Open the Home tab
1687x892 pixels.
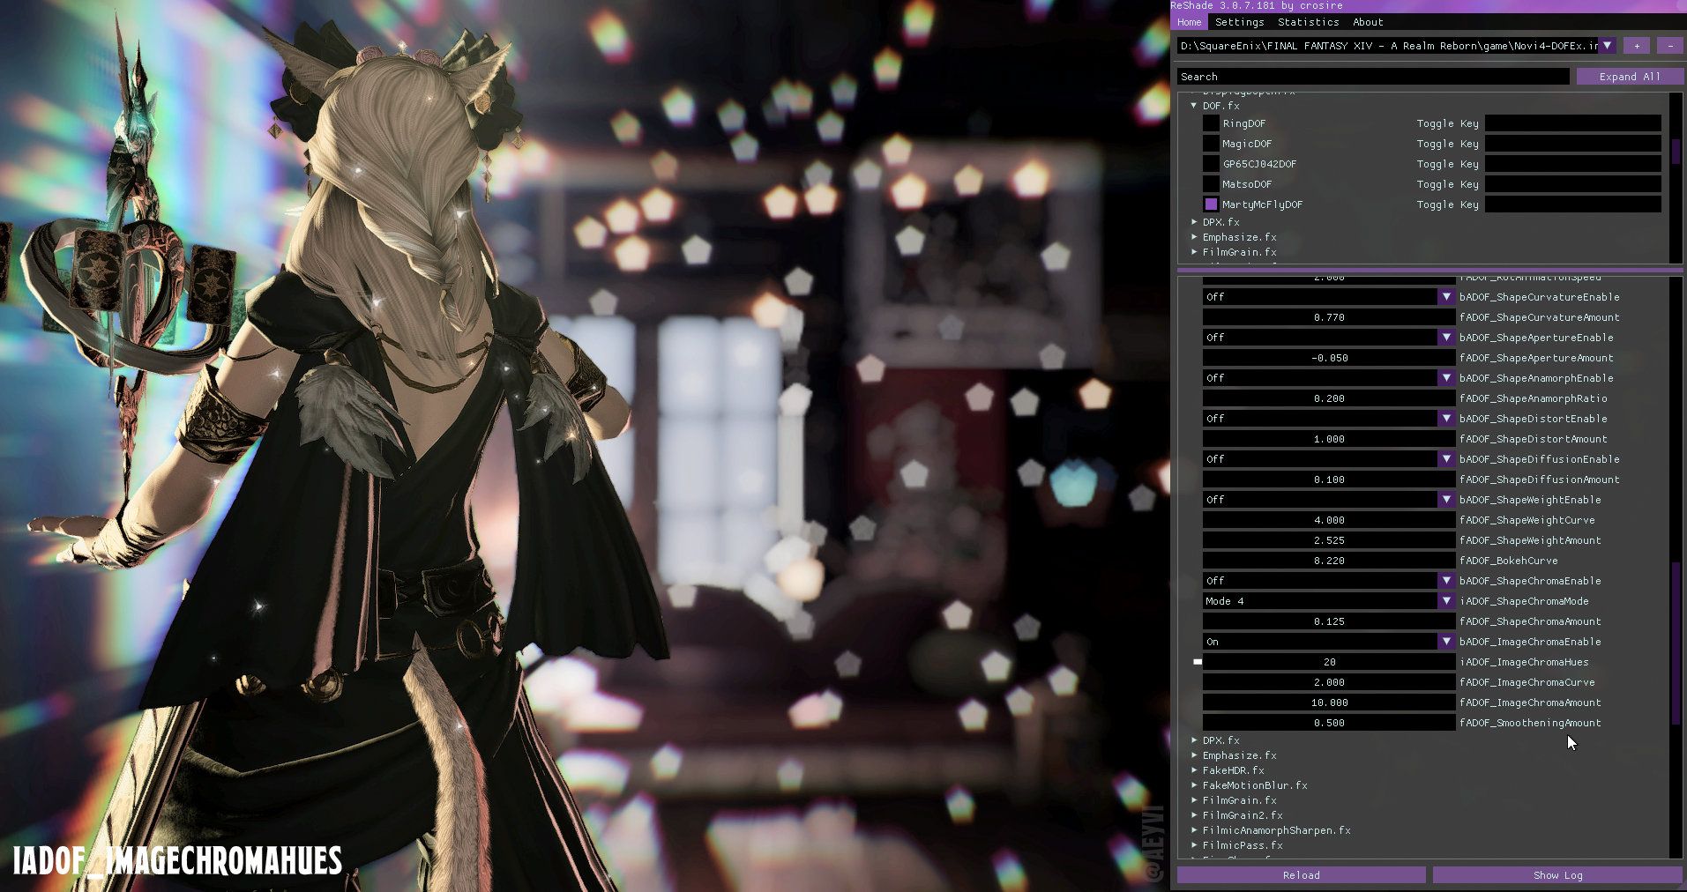1189,22
